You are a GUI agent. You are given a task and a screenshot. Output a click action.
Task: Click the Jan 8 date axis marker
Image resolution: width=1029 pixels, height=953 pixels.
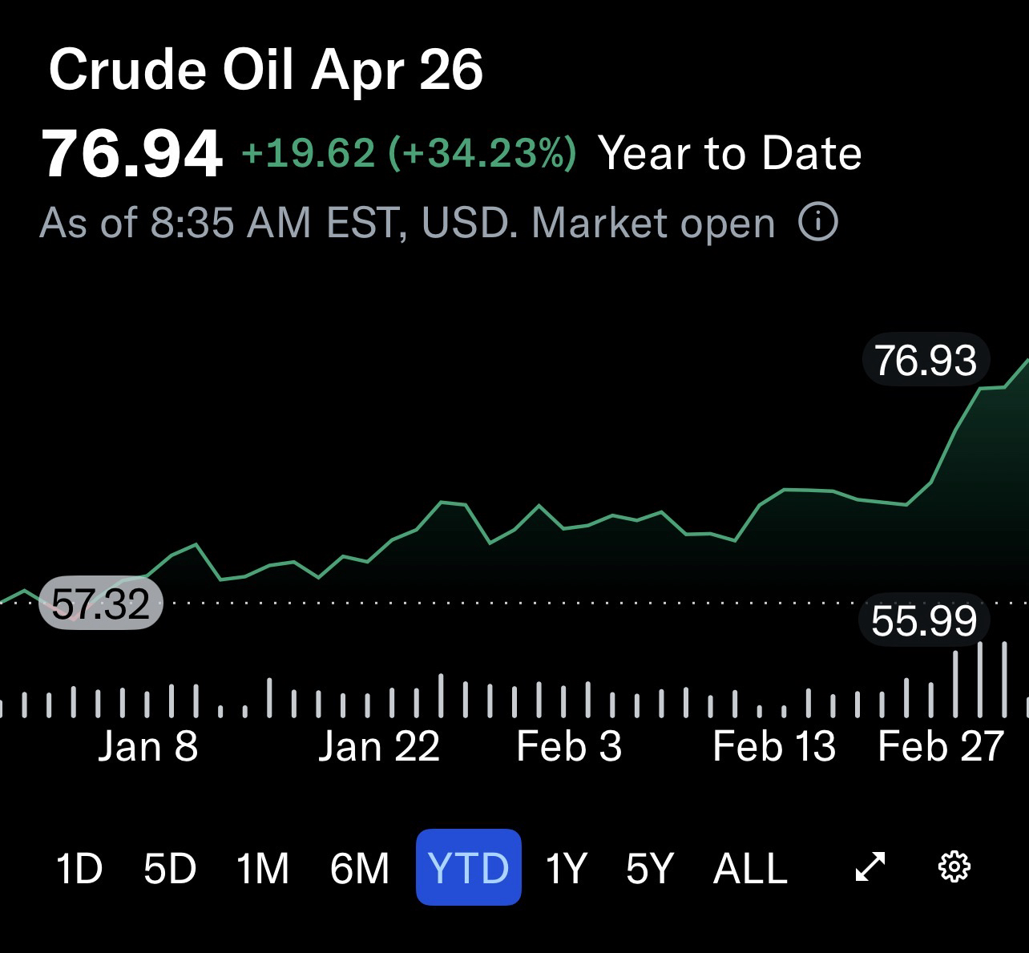(147, 746)
